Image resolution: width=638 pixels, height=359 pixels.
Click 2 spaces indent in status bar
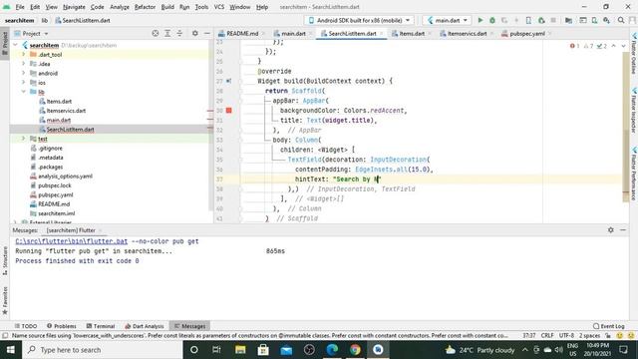click(589, 336)
